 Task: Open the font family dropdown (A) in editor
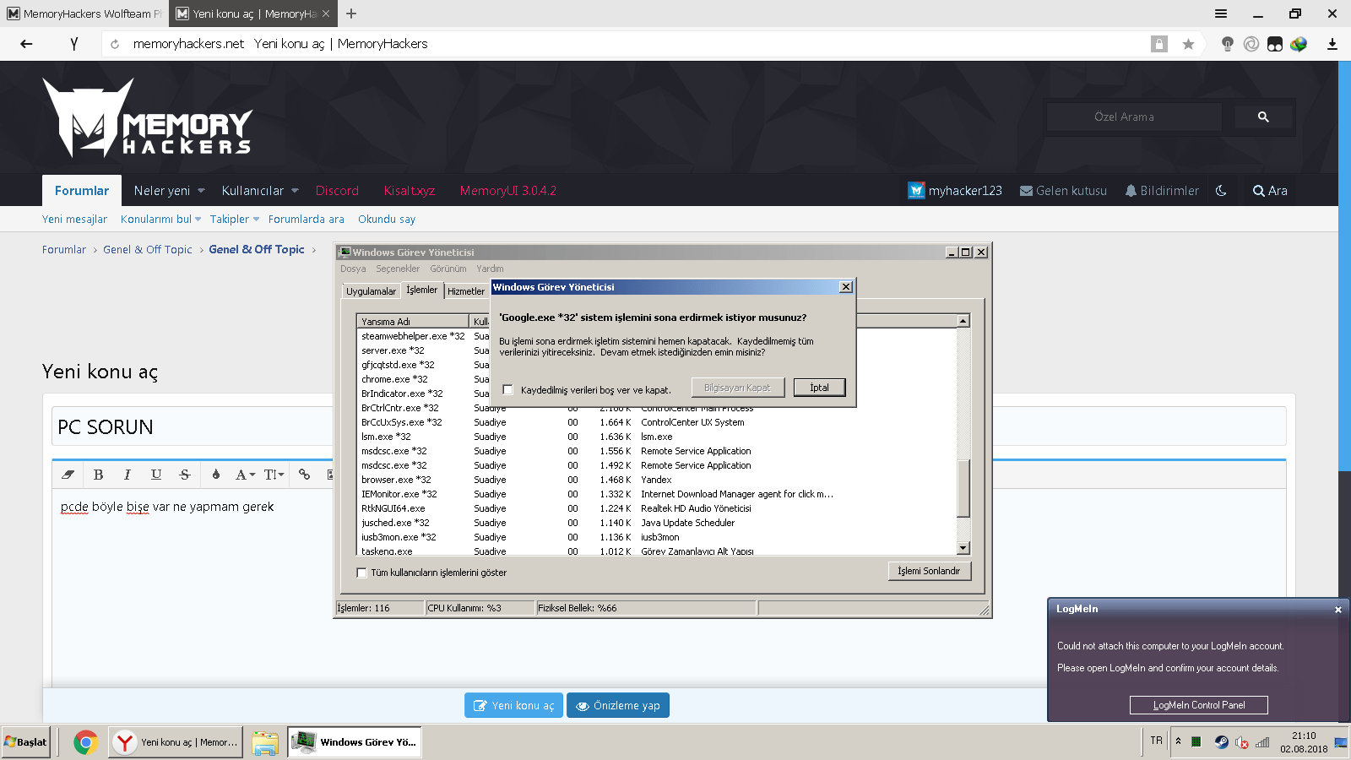(x=245, y=475)
